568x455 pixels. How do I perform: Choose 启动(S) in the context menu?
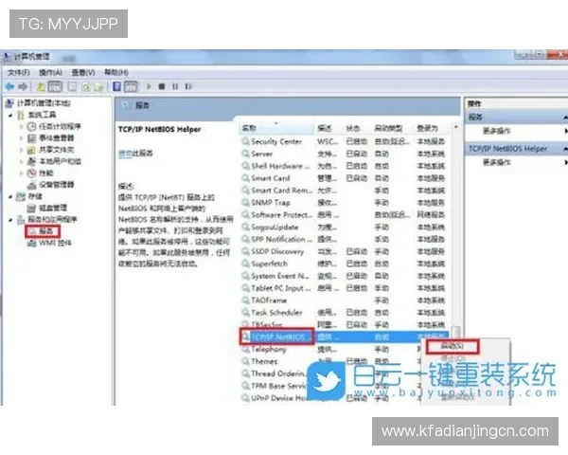(x=453, y=346)
